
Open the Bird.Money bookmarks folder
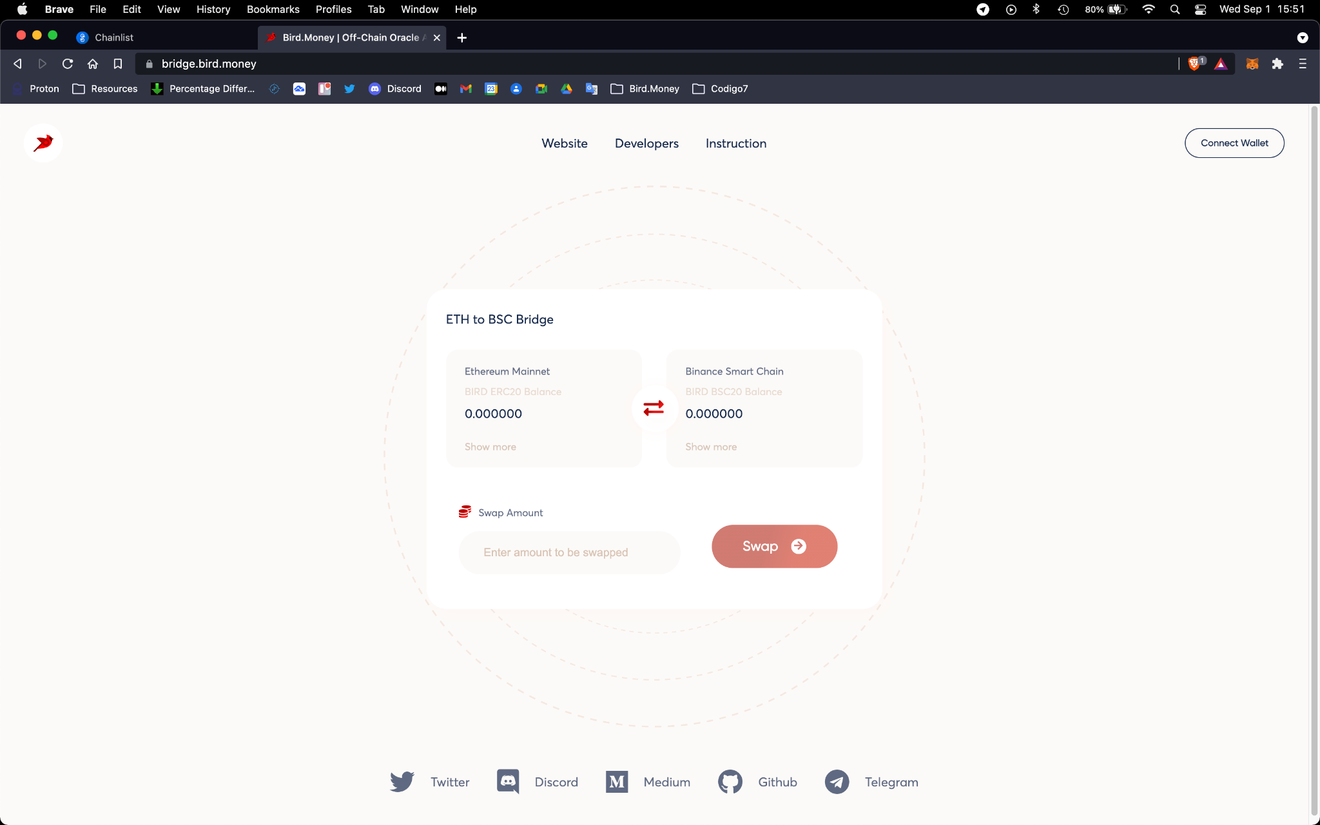point(645,89)
